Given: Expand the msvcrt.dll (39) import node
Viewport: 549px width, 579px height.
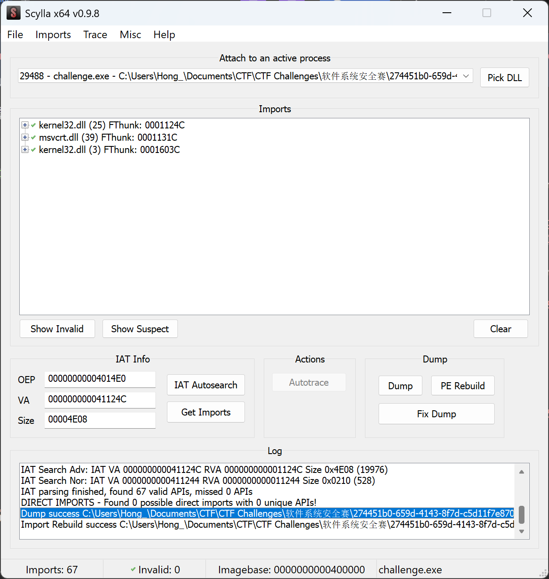Looking at the screenshot, I should coord(25,138).
